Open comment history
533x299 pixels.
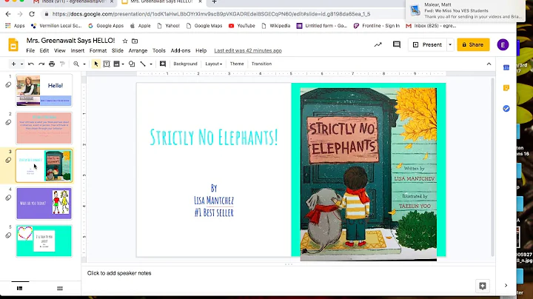click(x=396, y=45)
